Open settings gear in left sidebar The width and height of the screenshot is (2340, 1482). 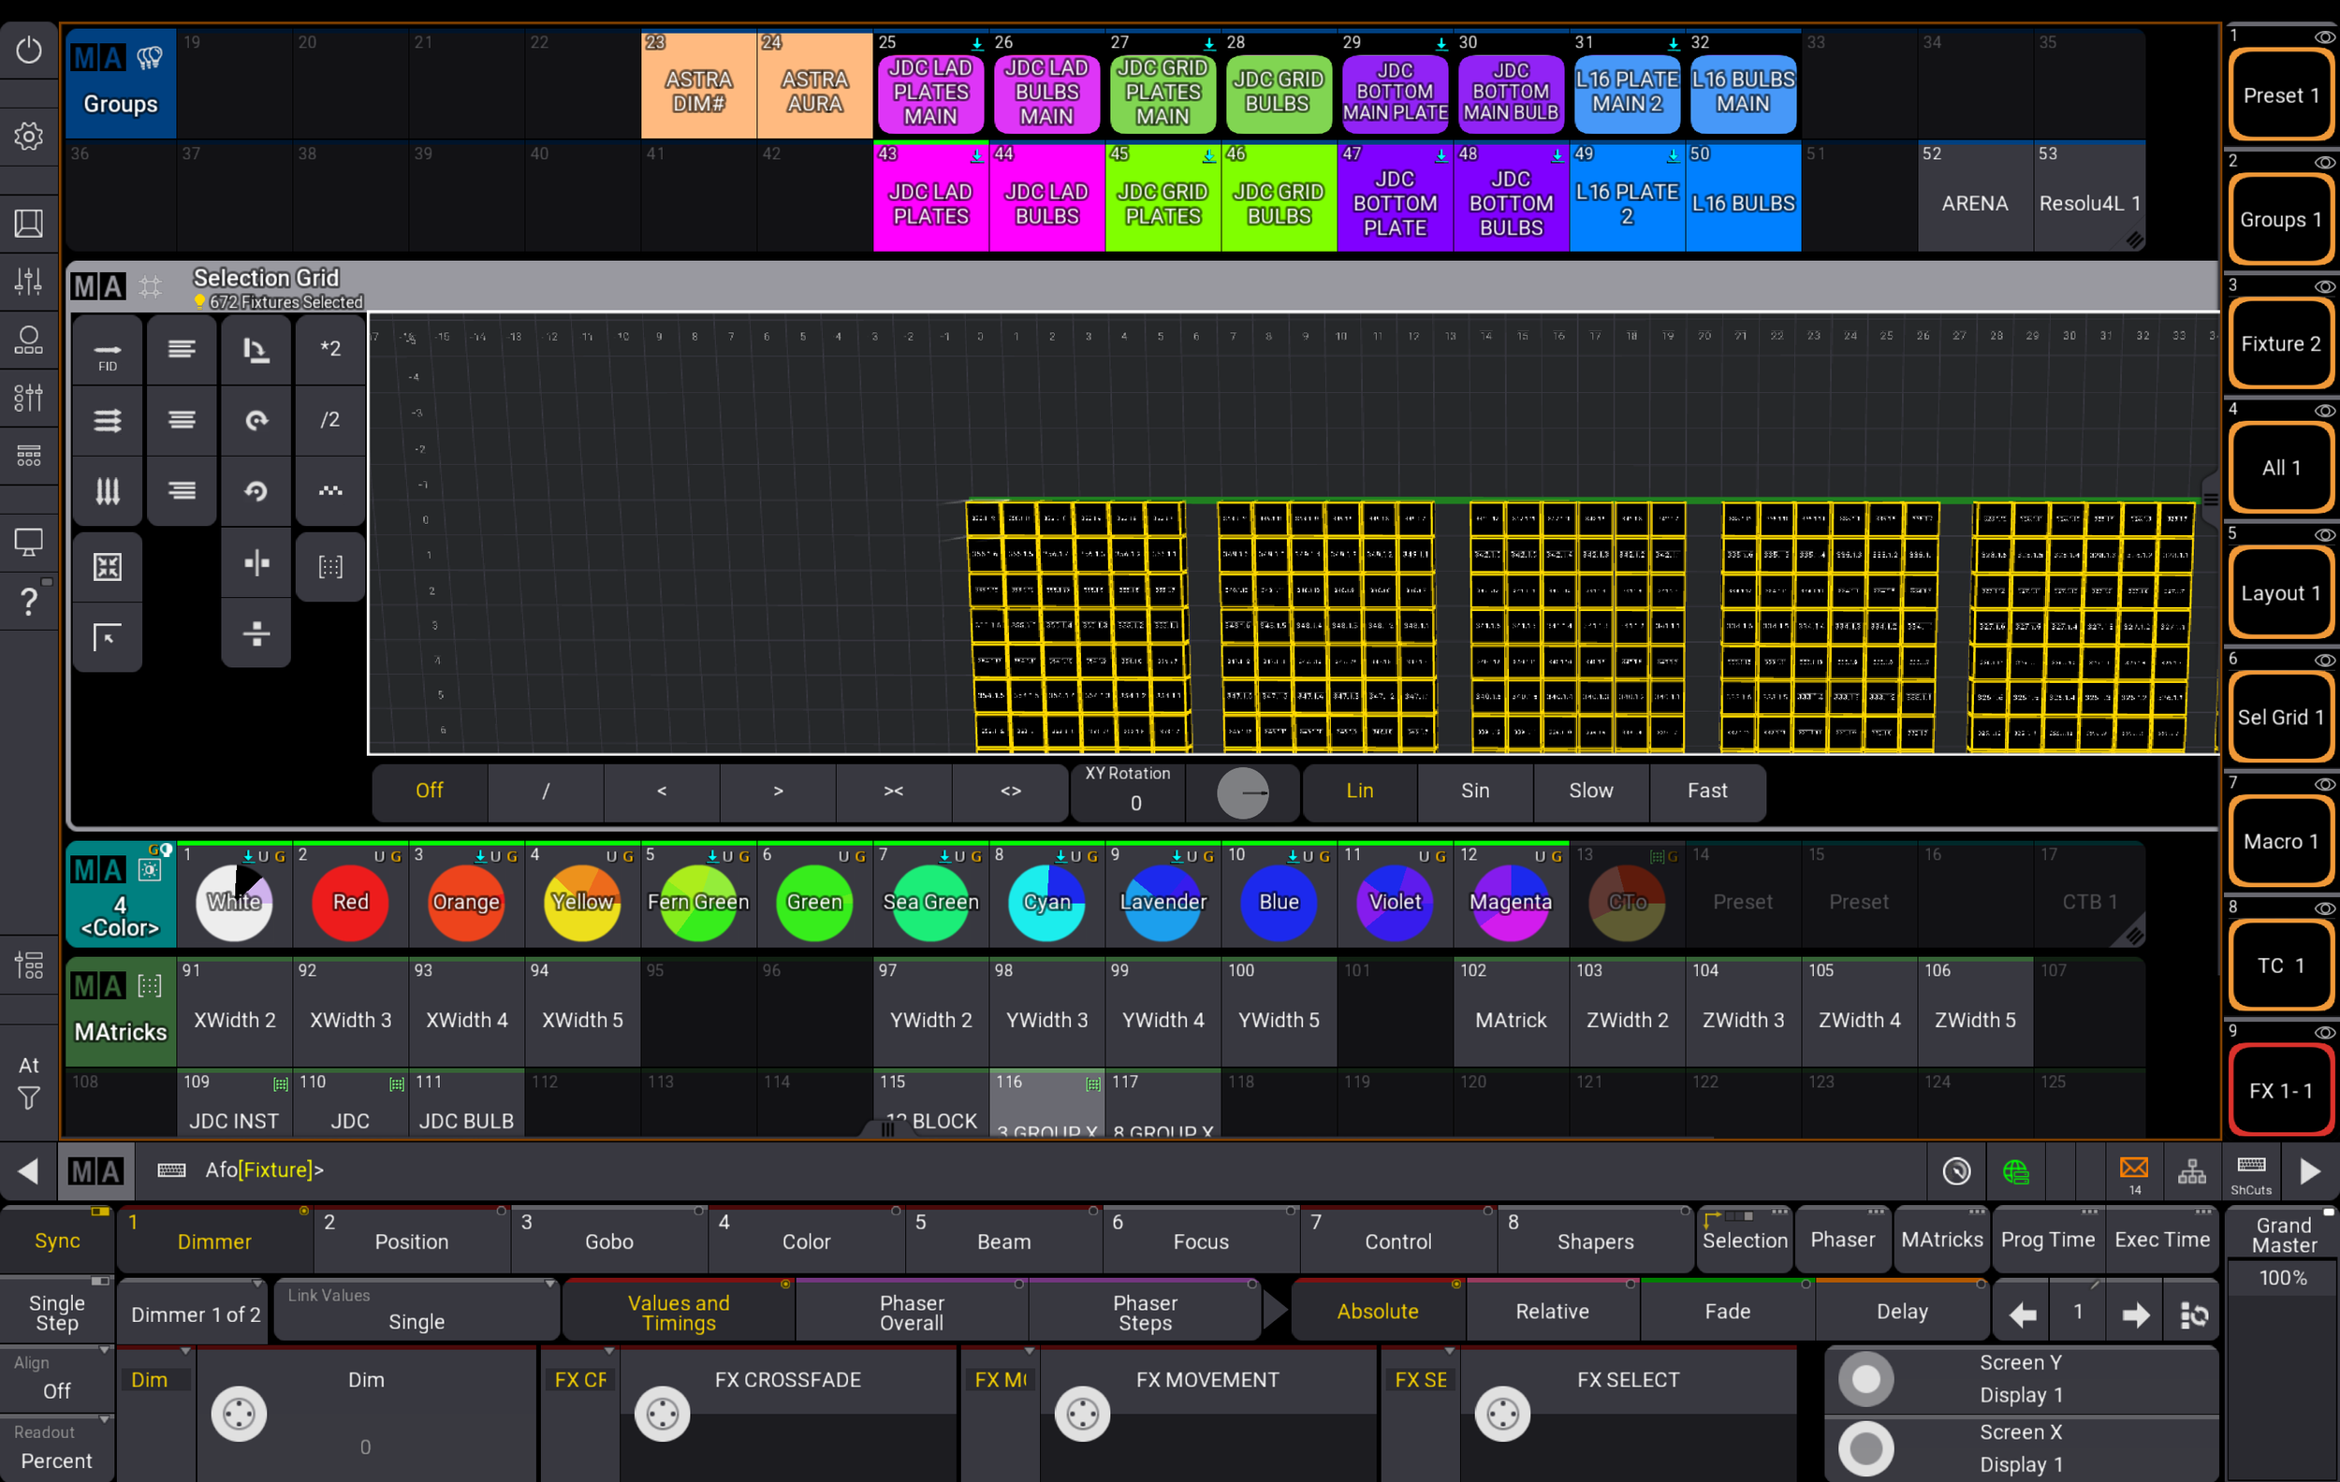(28, 136)
